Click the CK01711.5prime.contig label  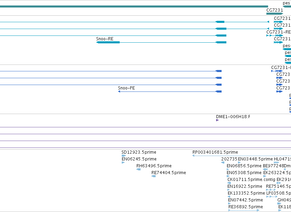(x=251, y=180)
